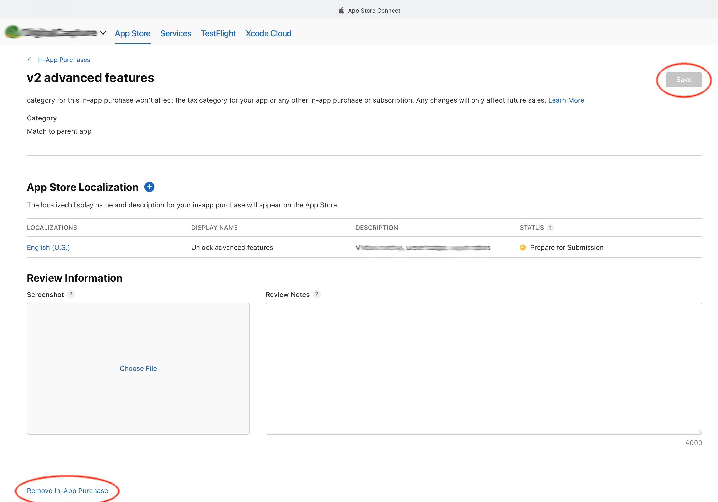Expand the app selector dropdown arrow
The image size is (718, 502).
(x=103, y=32)
